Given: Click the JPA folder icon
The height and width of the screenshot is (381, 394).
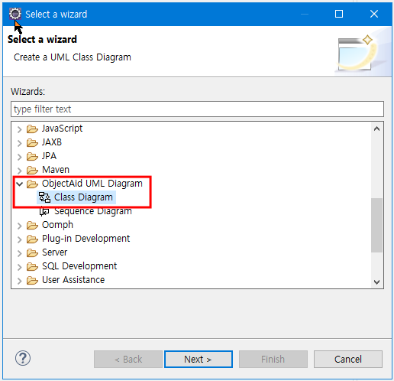Looking at the screenshot, I should [x=32, y=156].
